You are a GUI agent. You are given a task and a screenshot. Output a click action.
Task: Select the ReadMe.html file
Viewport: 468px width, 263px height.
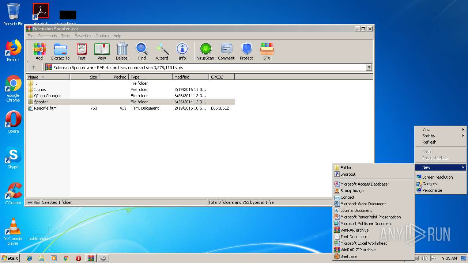[x=131, y=108]
